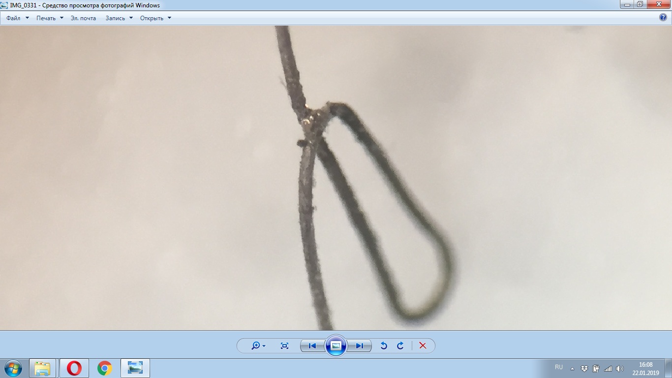Open the Открыть menu
672x378 pixels.
coord(155,18)
